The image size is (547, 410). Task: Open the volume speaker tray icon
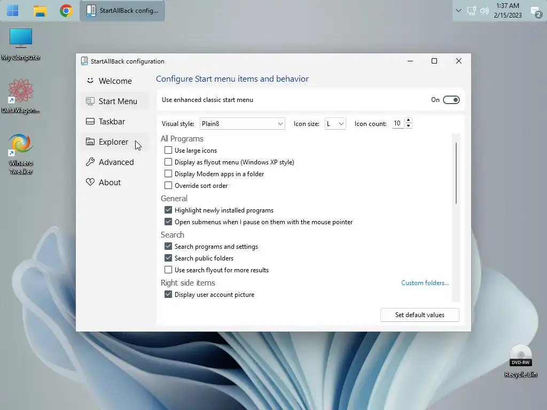[x=484, y=11]
